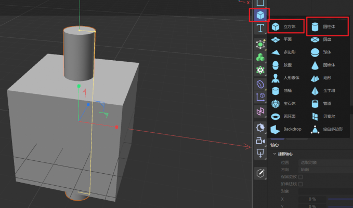The height and width of the screenshot is (208, 353).
Task: Insert a 贝赛尔 Bezier primitive
Action: pos(323,116)
